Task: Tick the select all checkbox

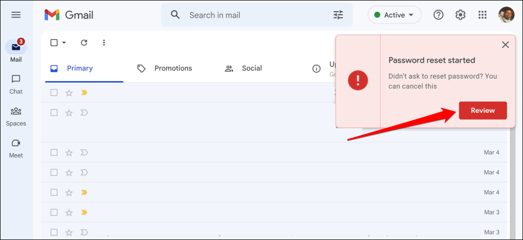Action: [x=54, y=43]
